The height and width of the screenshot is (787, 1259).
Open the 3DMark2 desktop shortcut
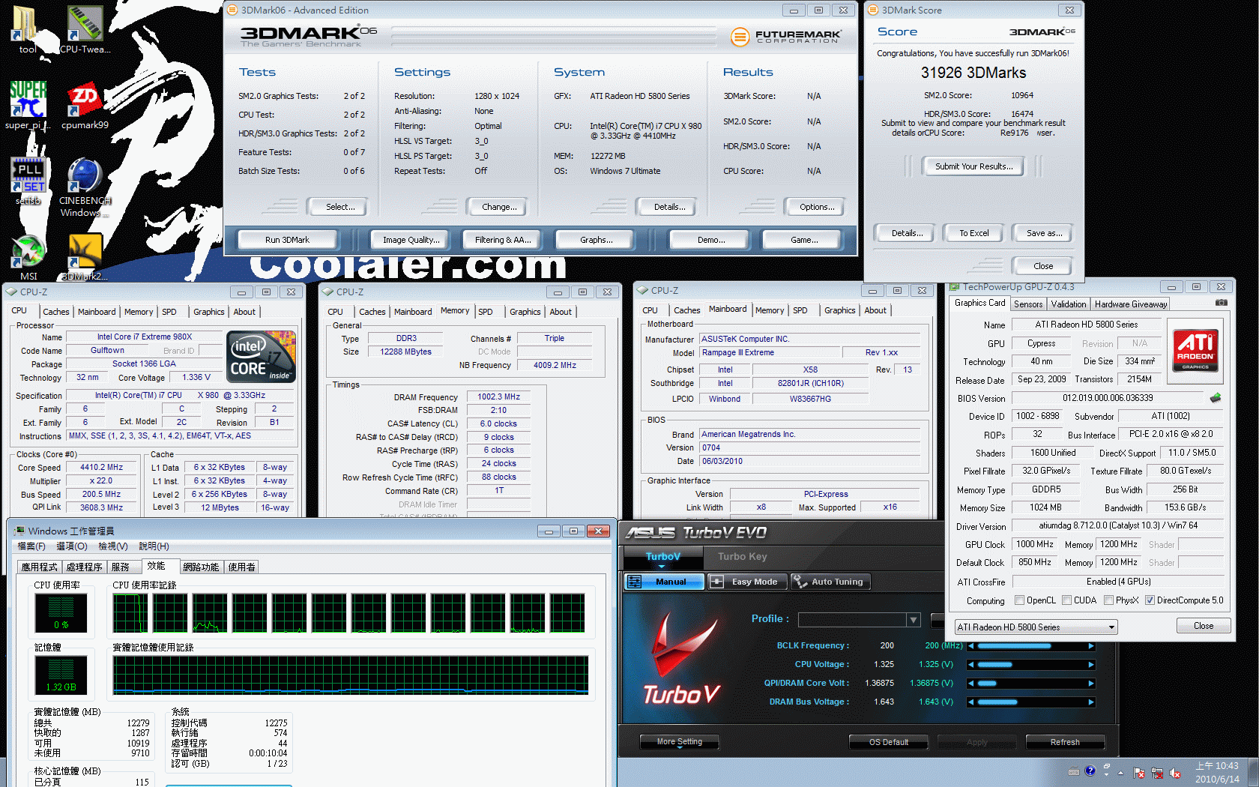[85, 257]
